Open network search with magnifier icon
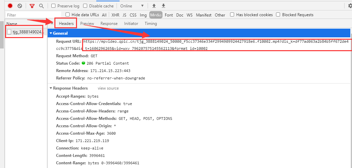352x168 pixels. (41, 6)
